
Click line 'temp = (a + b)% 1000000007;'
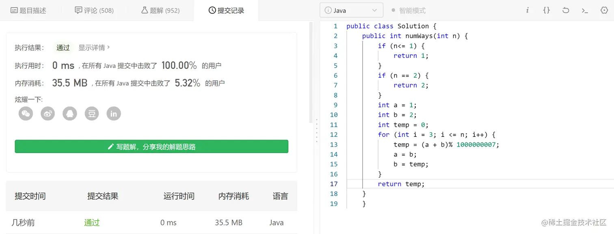pos(446,145)
